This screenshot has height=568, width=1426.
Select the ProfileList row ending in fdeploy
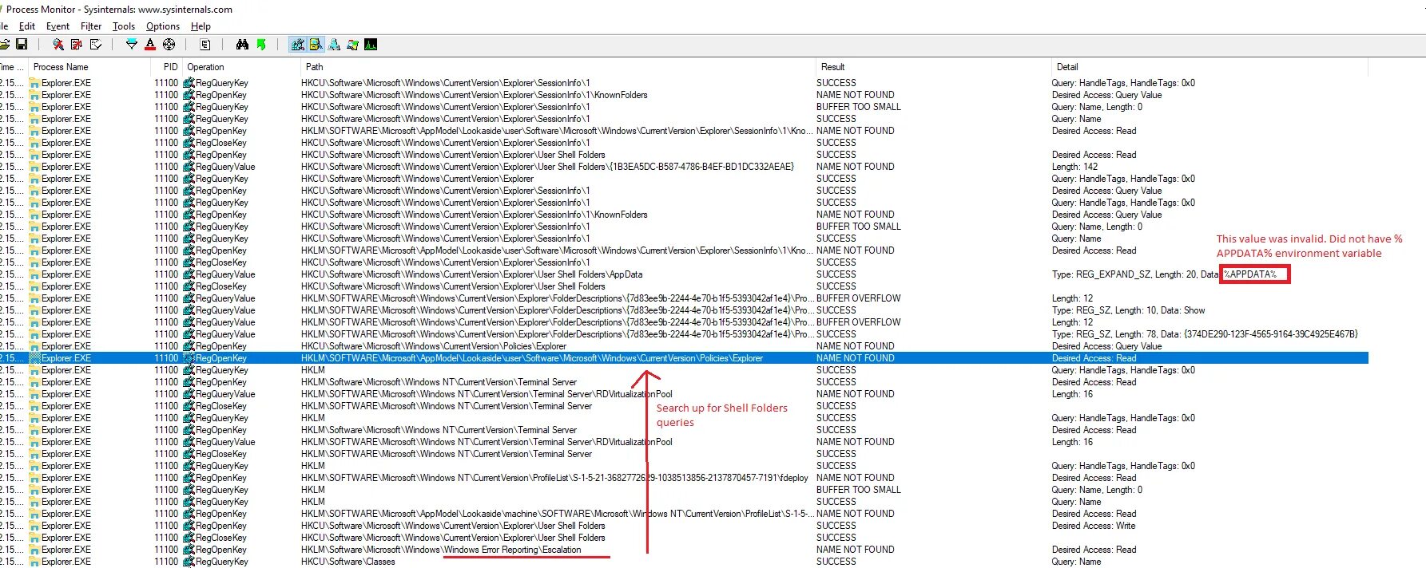pyautogui.click(x=684, y=478)
